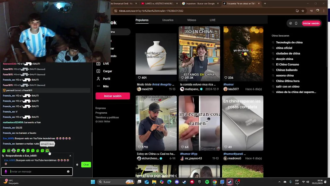Open Discord from the taskbar

177,182
